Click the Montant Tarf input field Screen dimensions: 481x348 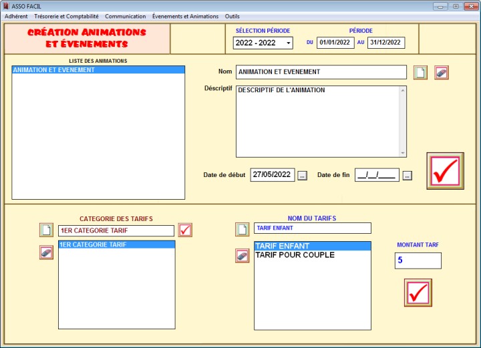pos(418,260)
